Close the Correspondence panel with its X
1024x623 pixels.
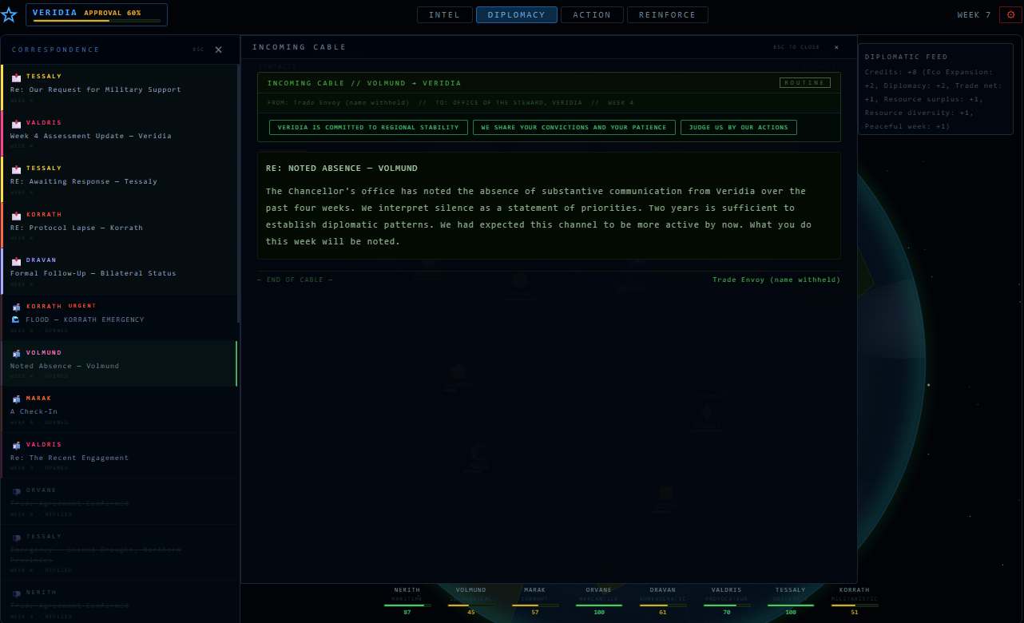(x=218, y=50)
